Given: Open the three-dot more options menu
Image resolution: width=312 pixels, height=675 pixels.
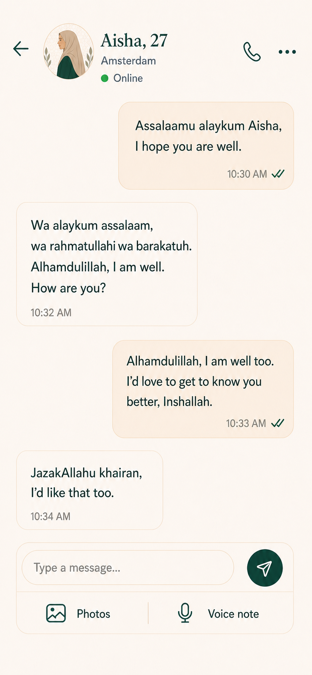Looking at the screenshot, I should click(x=287, y=52).
